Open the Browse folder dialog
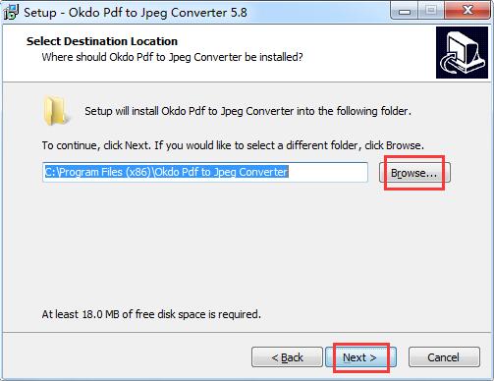The image size is (494, 381). (x=414, y=173)
